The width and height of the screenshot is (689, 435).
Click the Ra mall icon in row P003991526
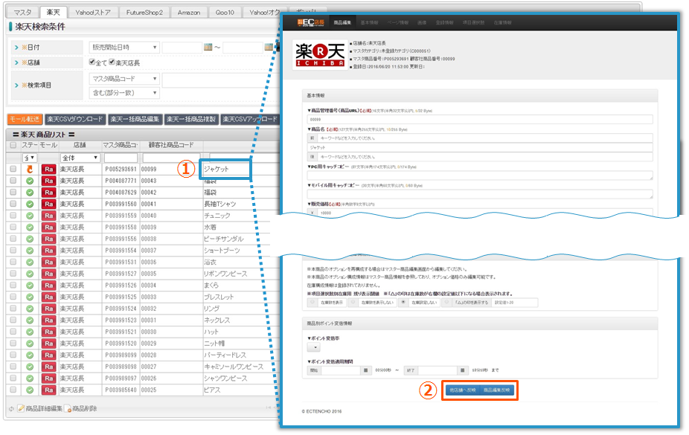tap(48, 286)
